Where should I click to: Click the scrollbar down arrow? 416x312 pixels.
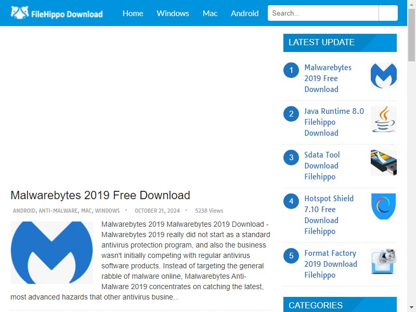pos(411,308)
